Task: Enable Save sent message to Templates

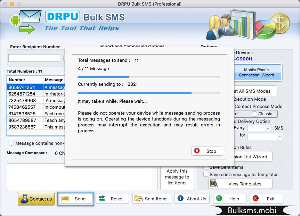Action: pyautogui.click(x=206, y=174)
